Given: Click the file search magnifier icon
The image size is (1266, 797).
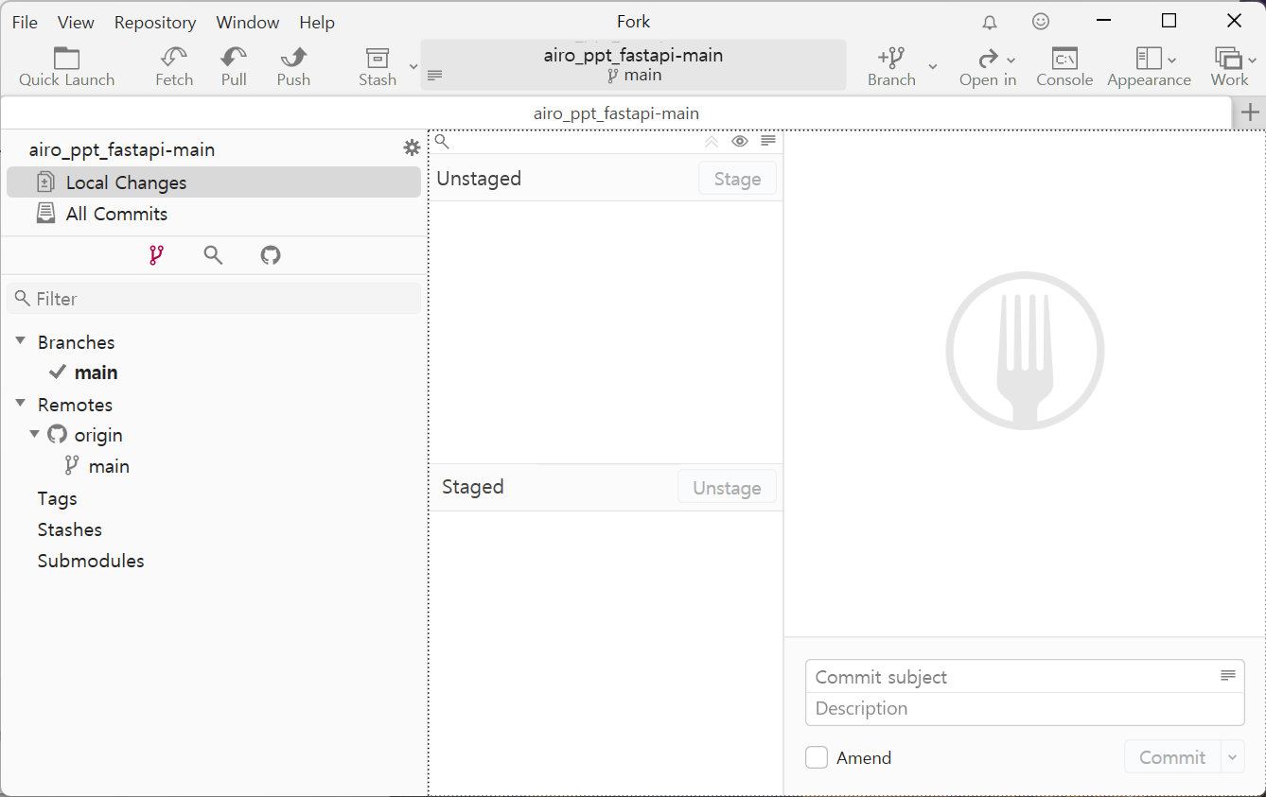Looking at the screenshot, I should pyautogui.click(x=442, y=142).
